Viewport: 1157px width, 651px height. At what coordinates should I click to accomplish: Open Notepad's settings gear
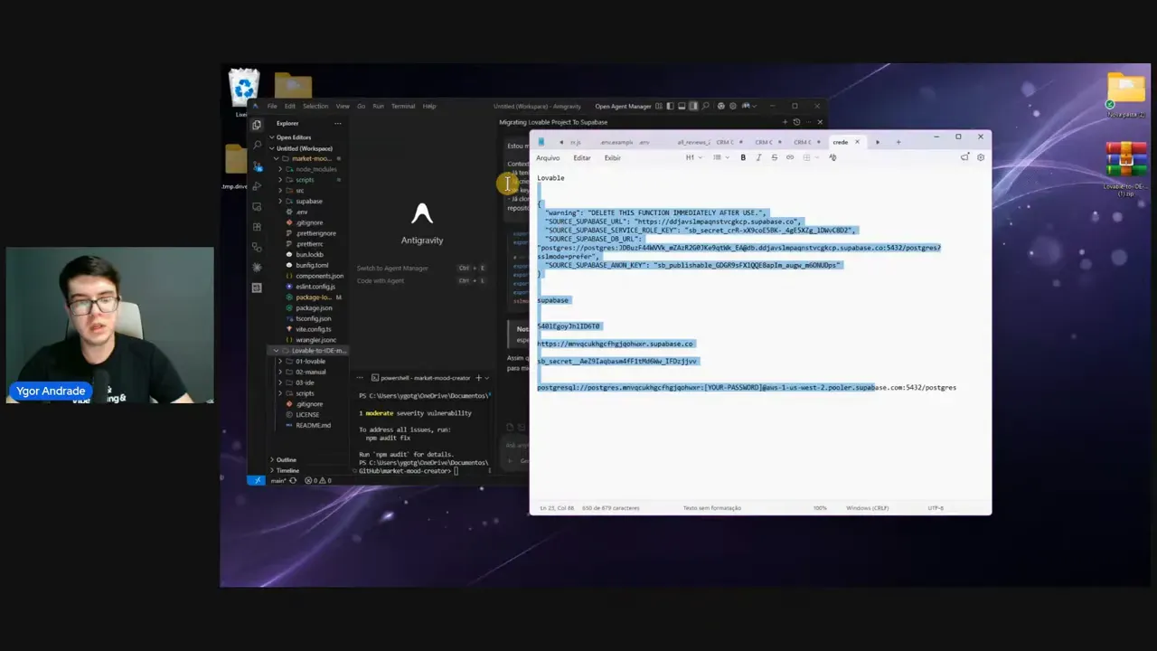(981, 157)
